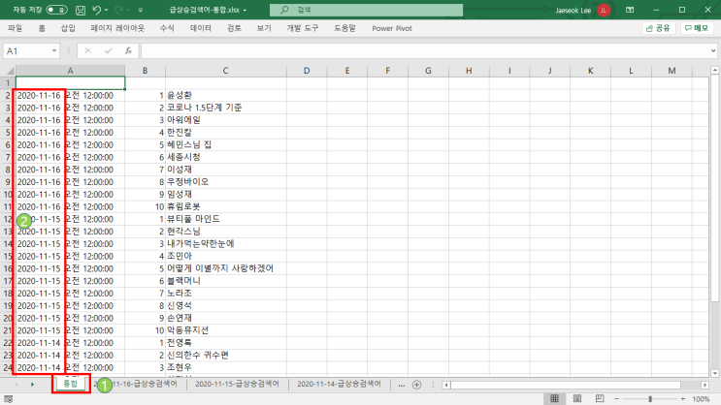Switch to Normal view in status bar
Viewport: 721px width, 405px height.
[x=554, y=398]
